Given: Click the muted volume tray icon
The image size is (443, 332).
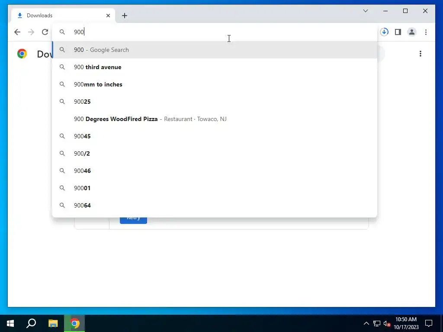Looking at the screenshot, I should 387,323.
